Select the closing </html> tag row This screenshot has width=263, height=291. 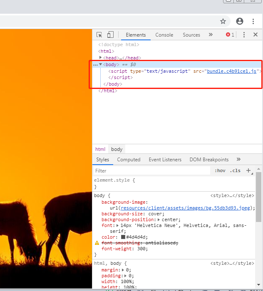point(108,91)
